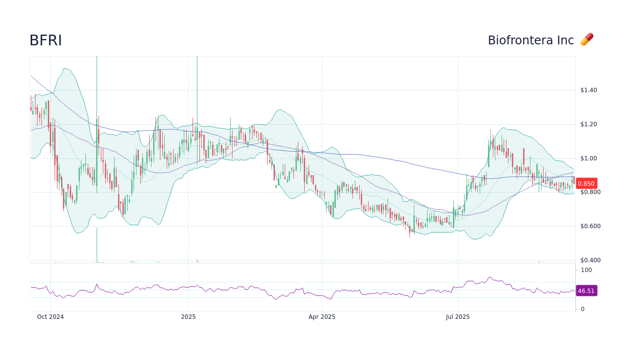Expand the $1.40 price gridline row
This screenshot has width=624, height=351.
(588, 90)
